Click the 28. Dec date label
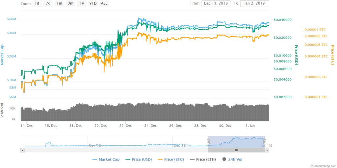This screenshot has height=168, width=337. 200,126
